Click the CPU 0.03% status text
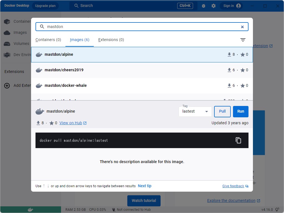The height and width of the screenshot is (213, 284). 97,210
